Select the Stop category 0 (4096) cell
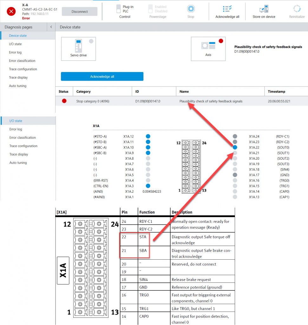This screenshot has height=325, width=308. coord(93,101)
